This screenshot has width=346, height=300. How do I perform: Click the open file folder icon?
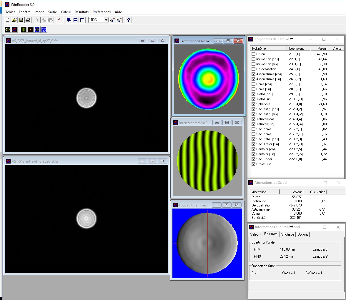click(x=14, y=20)
